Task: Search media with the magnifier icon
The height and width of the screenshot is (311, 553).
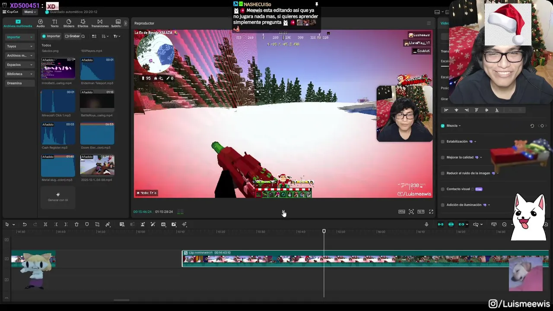Action: (x=83, y=36)
